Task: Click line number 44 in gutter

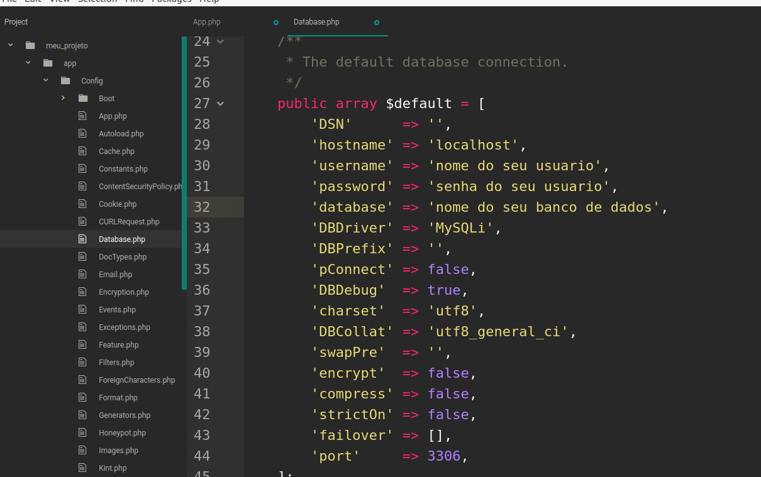Action: (202, 456)
